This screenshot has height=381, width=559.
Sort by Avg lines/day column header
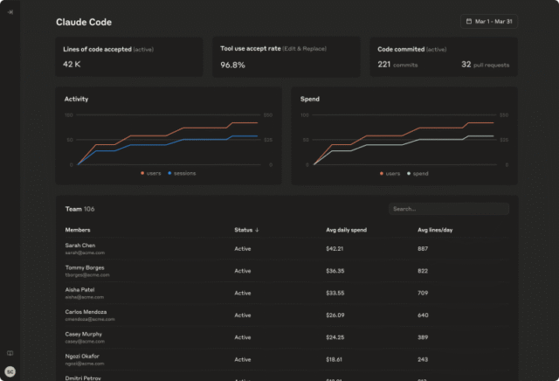coord(435,230)
